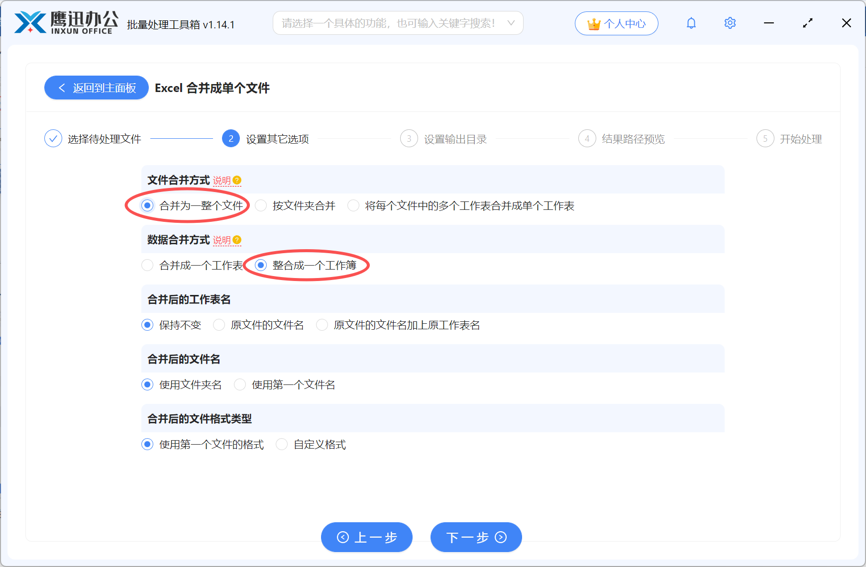The image size is (866, 567).
Task: Click the help icon next to 文件合并方式 说明
Action: pyautogui.click(x=238, y=180)
